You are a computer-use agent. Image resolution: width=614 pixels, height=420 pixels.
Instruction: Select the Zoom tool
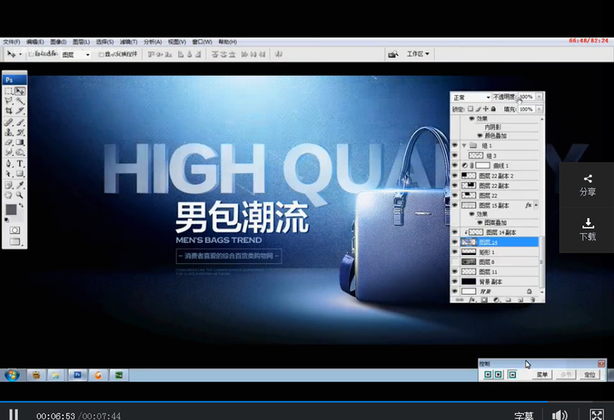[x=20, y=195]
